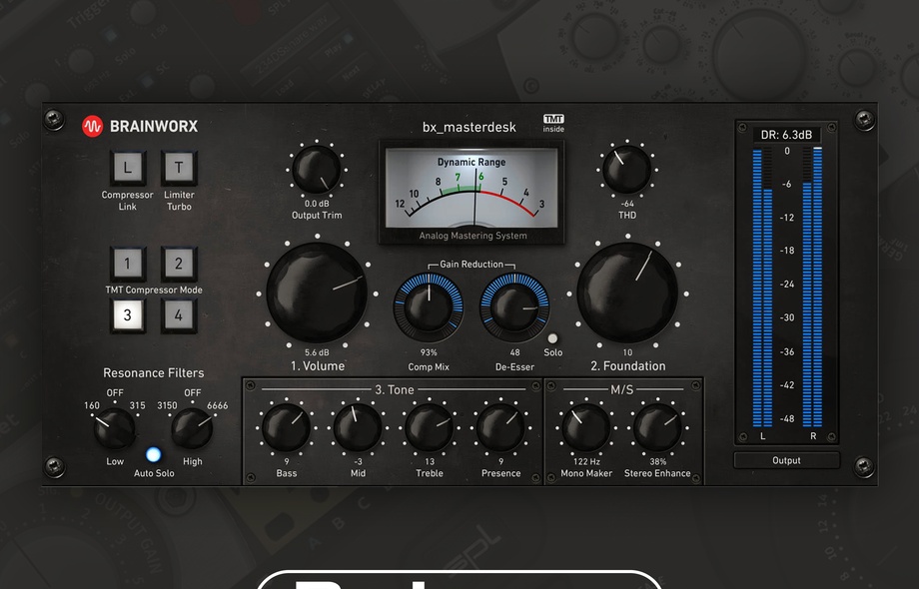Click the Mono Maker 122 Hz value

tap(586, 461)
